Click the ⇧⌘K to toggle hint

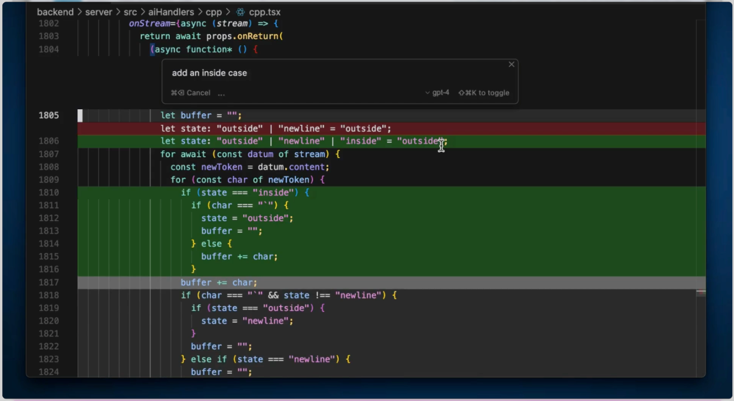click(x=484, y=93)
